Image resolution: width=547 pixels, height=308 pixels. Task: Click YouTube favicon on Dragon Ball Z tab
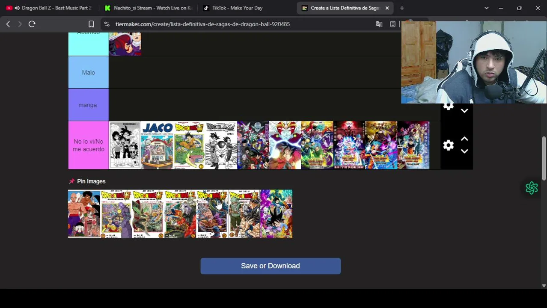(9, 8)
